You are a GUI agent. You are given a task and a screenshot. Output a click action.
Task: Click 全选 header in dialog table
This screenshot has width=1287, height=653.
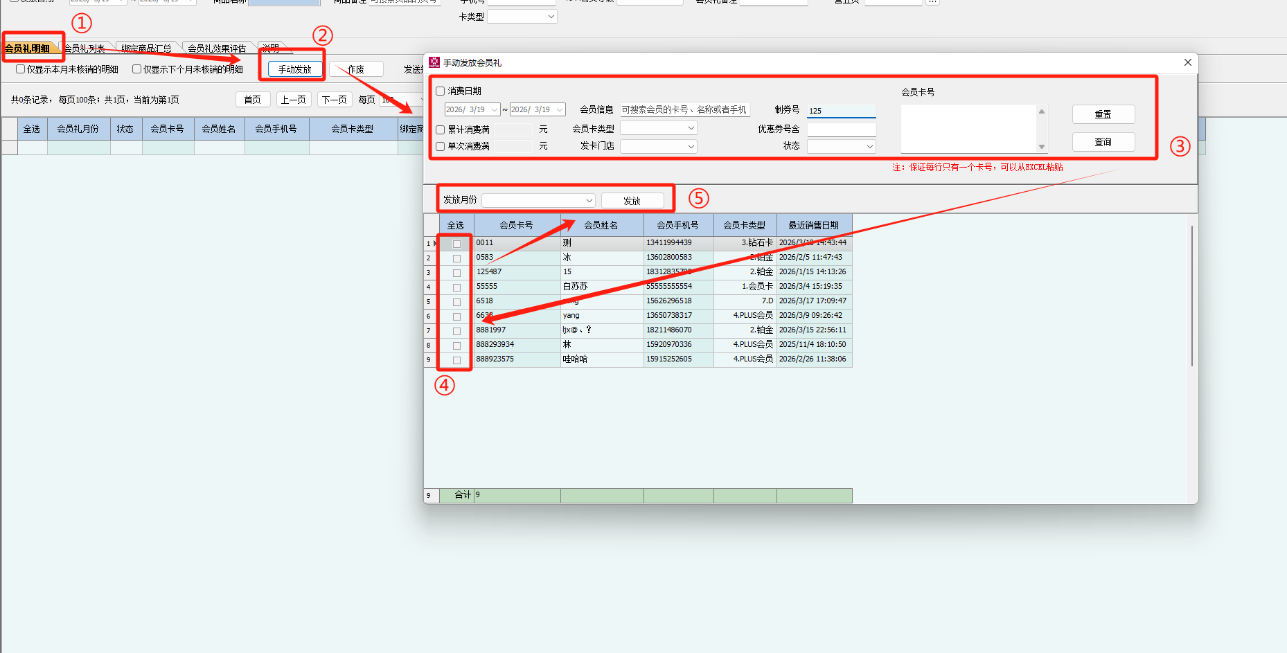pos(456,225)
